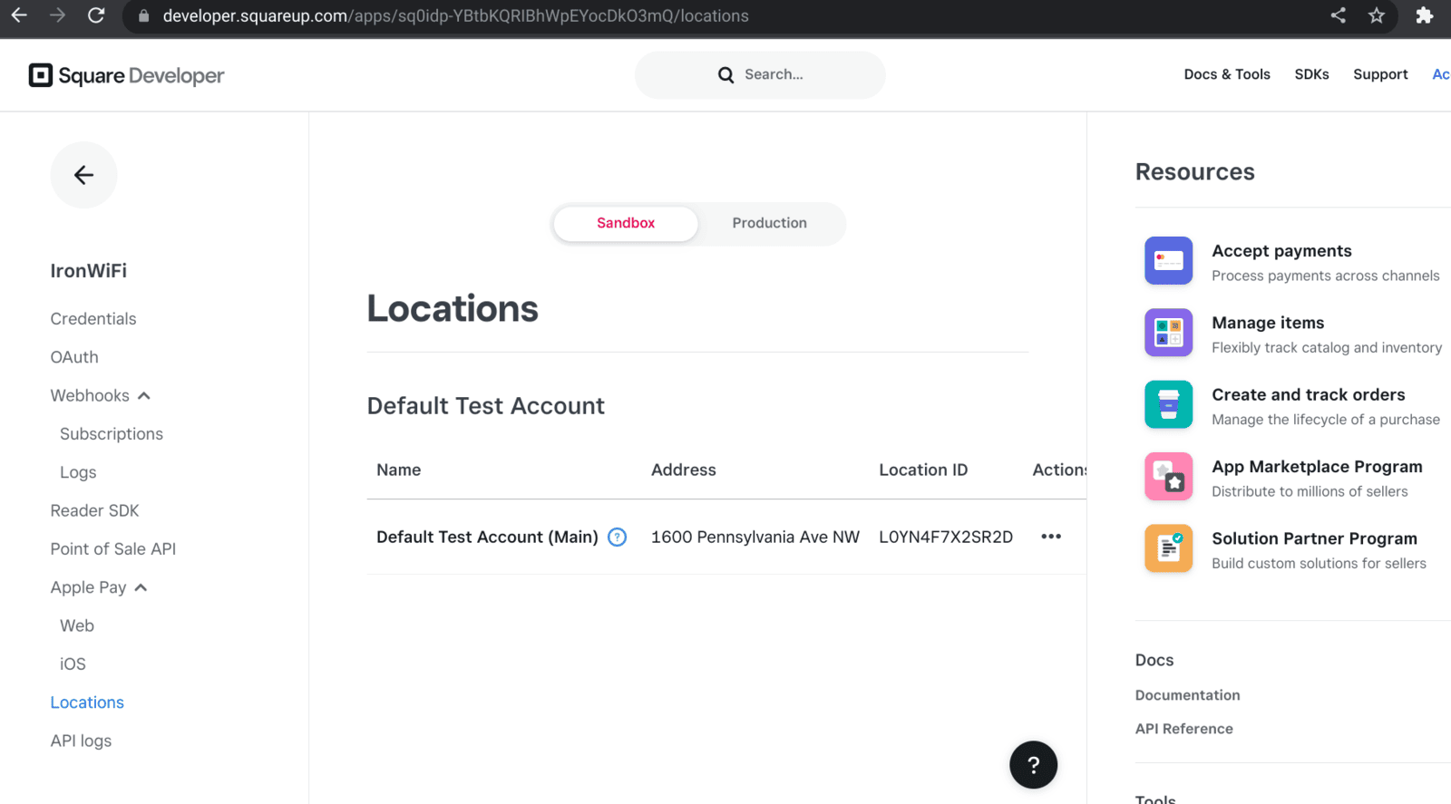The width and height of the screenshot is (1451, 804).
Task: Click the browser back arrow
Action: (x=19, y=15)
